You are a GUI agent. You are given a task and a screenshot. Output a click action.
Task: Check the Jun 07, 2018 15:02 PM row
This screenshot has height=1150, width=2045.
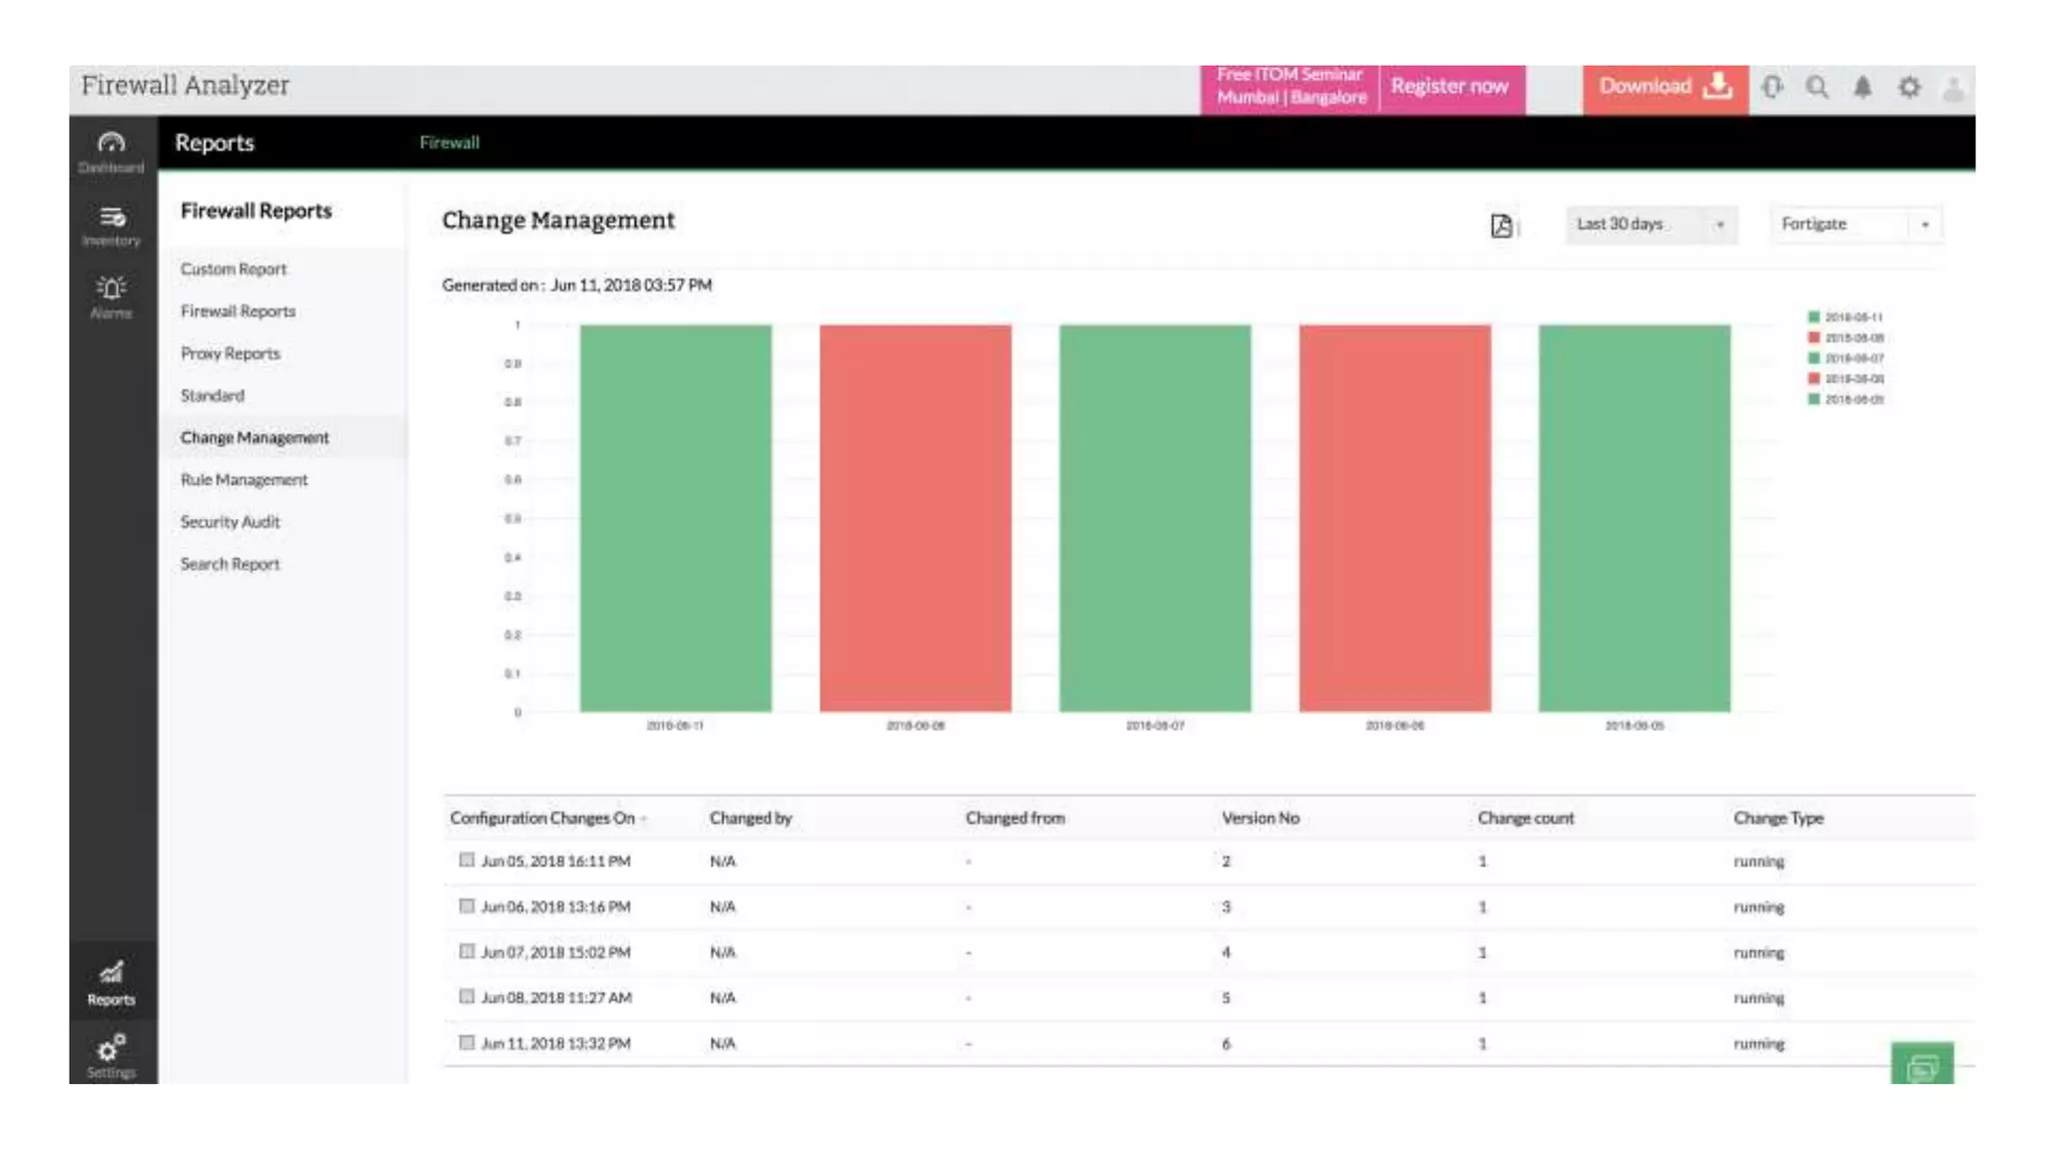pyautogui.click(x=466, y=951)
